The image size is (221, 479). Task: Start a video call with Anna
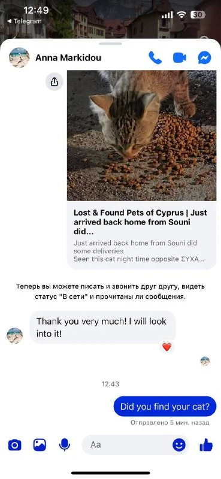click(180, 57)
